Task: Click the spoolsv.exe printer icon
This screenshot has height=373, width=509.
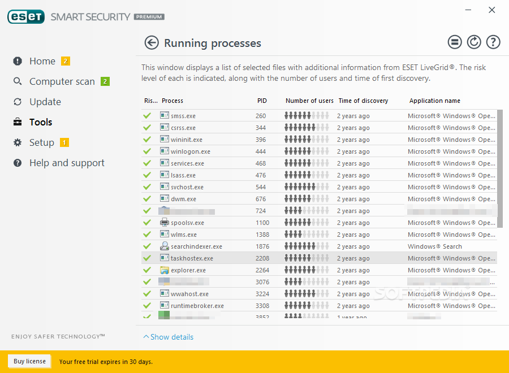Action: tap(165, 222)
